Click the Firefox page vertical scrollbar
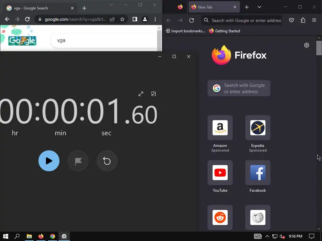322x241 pixels. 319,48
